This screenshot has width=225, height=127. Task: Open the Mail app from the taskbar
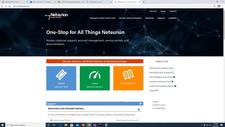77,125
